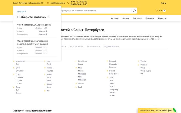Screen dimensions: 181x113
Task: Open the cart items counter badge
Action: pyautogui.click(x=164, y=11)
